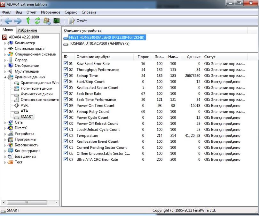
Task: Open Физические диски icon
Action: coord(17,94)
